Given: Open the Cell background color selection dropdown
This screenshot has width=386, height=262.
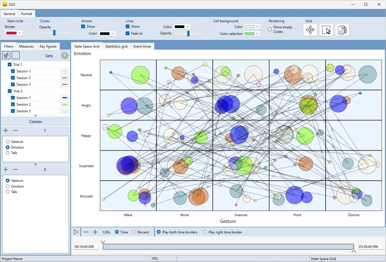Looking at the screenshot, I should click(x=252, y=33).
